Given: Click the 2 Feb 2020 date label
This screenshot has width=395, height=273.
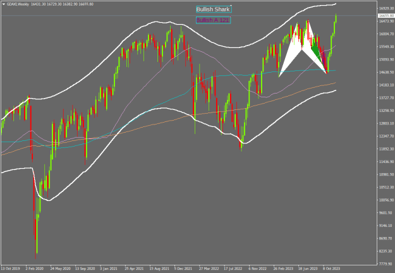Looking at the screenshot, I should (x=35, y=269).
